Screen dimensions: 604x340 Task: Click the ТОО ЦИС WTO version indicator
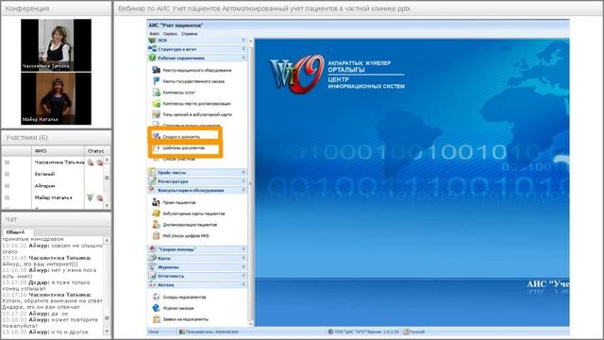point(363,331)
